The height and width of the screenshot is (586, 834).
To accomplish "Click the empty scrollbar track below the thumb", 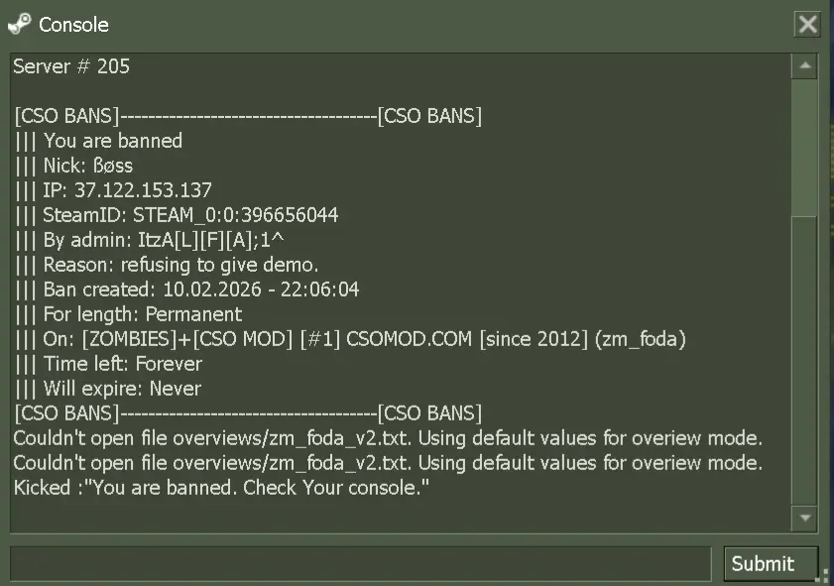I will [805, 361].
